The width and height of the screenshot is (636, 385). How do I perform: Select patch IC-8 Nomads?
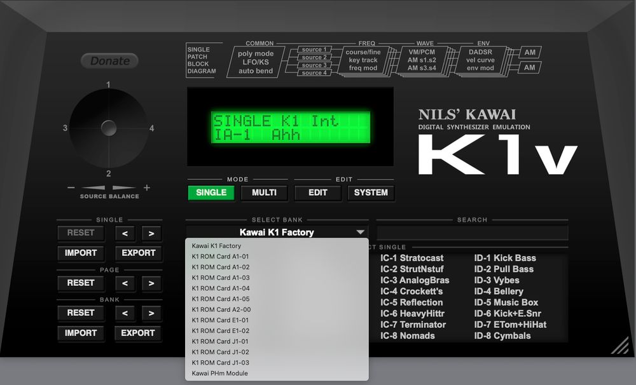tap(407, 336)
